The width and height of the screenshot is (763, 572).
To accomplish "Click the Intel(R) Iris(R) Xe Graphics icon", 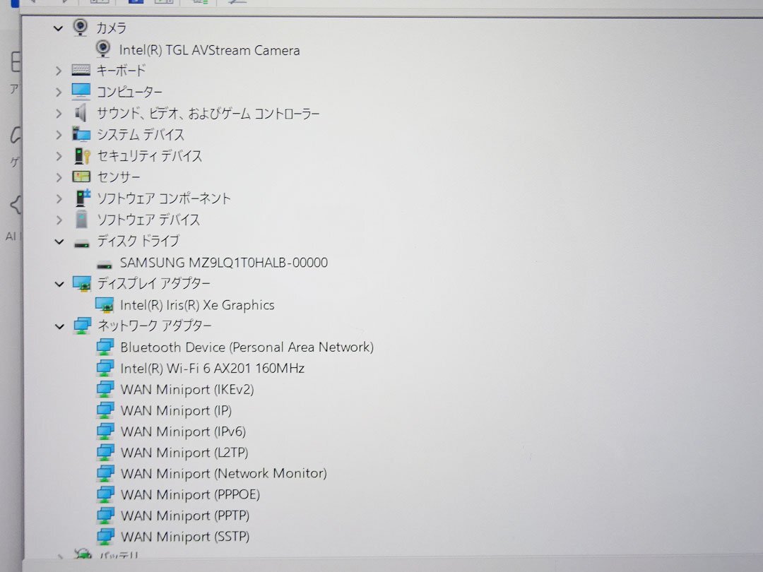I will [x=105, y=305].
